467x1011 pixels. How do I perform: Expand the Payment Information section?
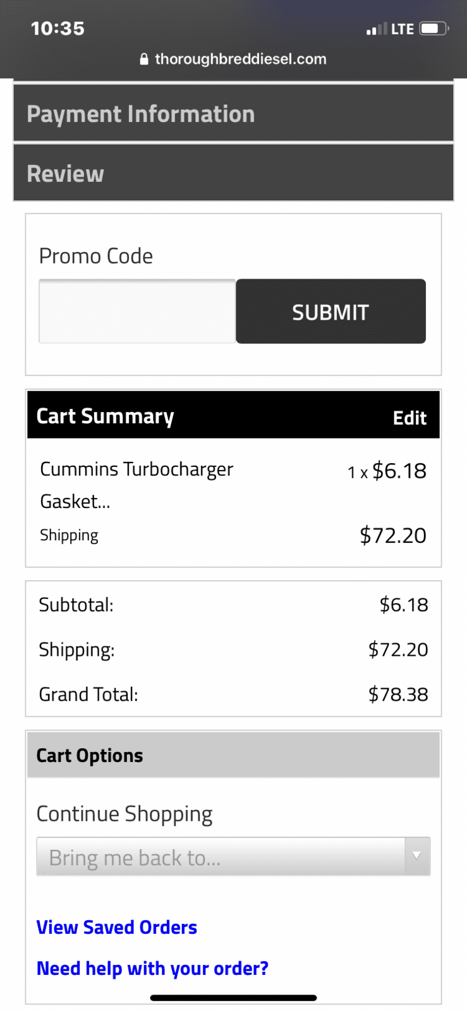pyautogui.click(x=233, y=113)
